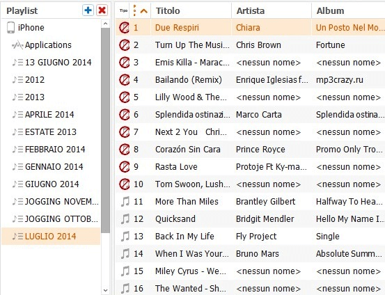Select artist cell Protoje Ft Ky-ma...
The image size is (385, 295).
click(272, 167)
